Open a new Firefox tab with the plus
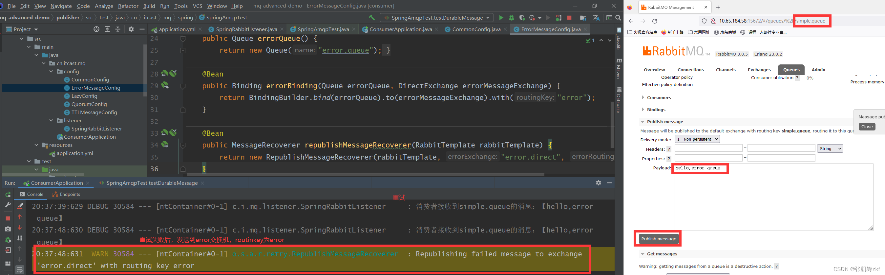 click(718, 7)
